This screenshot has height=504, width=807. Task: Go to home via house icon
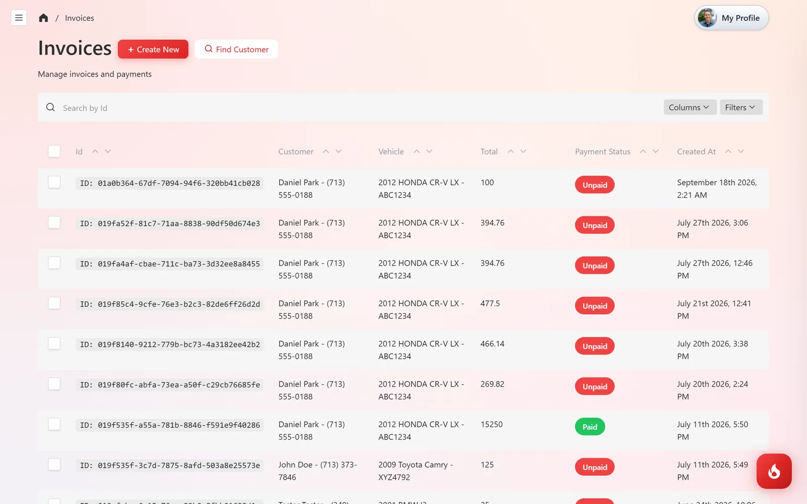point(43,18)
